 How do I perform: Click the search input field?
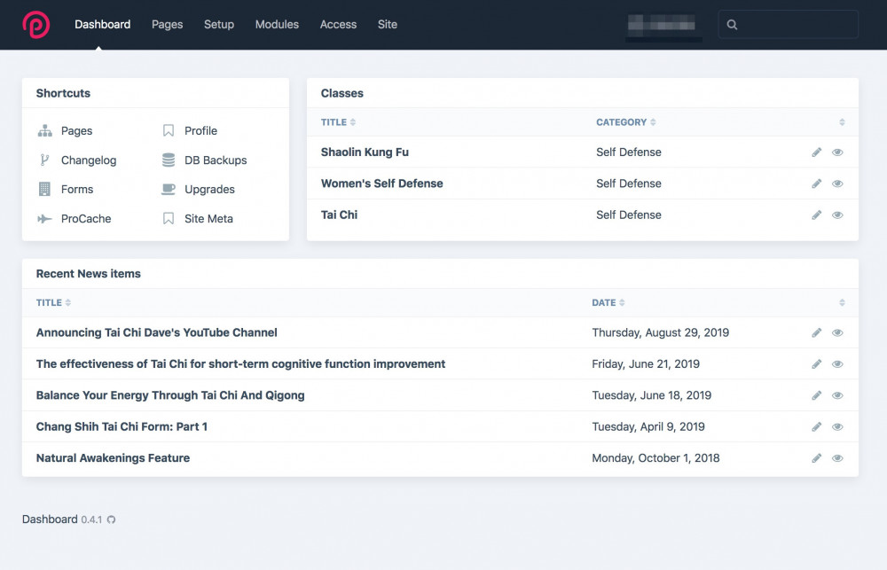click(796, 25)
